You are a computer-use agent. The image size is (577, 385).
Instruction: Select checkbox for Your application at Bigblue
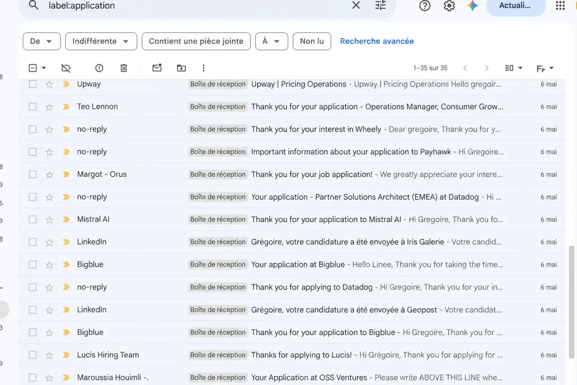[33, 265]
